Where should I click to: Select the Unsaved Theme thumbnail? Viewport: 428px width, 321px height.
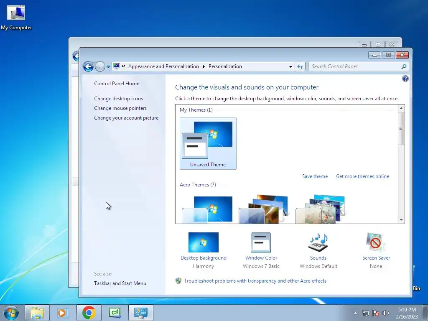(208, 143)
